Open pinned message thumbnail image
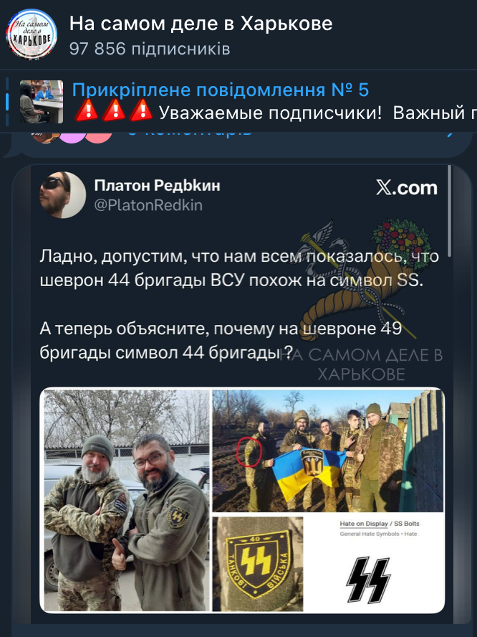The image size is (477, 637). (x=42, y=102)
